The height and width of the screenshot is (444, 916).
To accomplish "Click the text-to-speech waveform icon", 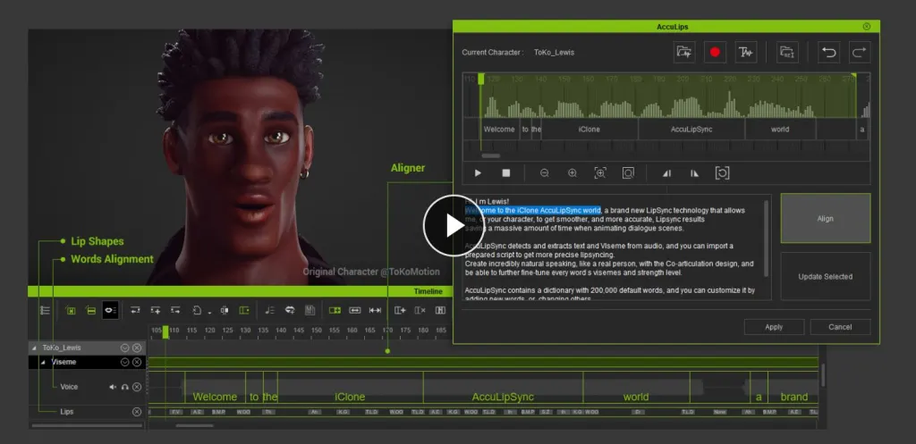I will [x=746, y=52].
